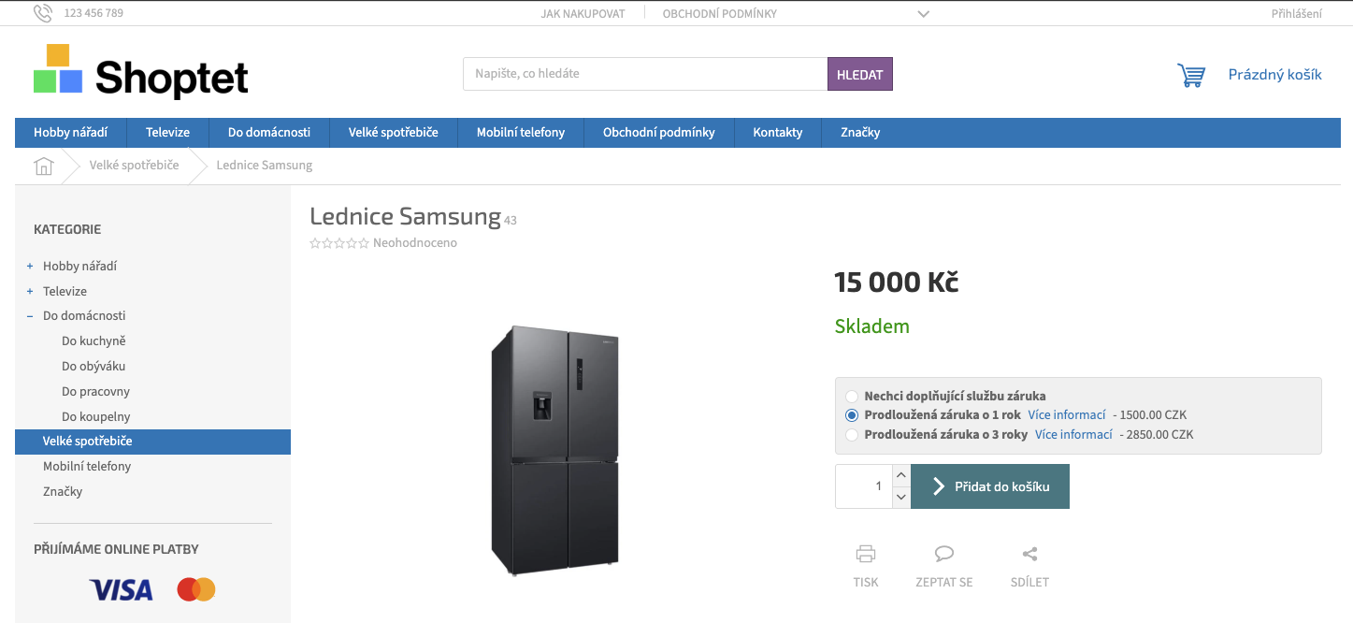The image size is (1353, 623).
Task: Select 'Nechci doplňující službu záruka' option
Action: click(852, 397)
